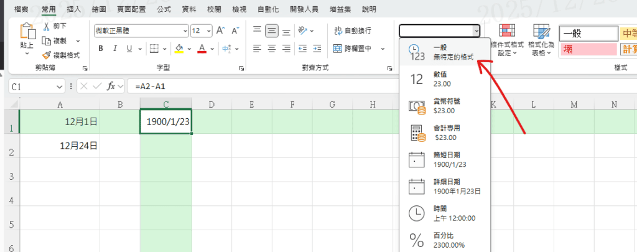Click the insert function fx icon
The height and width of the screenshot is (252, 637).
pos(112,86)
